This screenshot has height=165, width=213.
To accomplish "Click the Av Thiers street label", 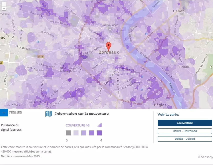I will [149, 36].
